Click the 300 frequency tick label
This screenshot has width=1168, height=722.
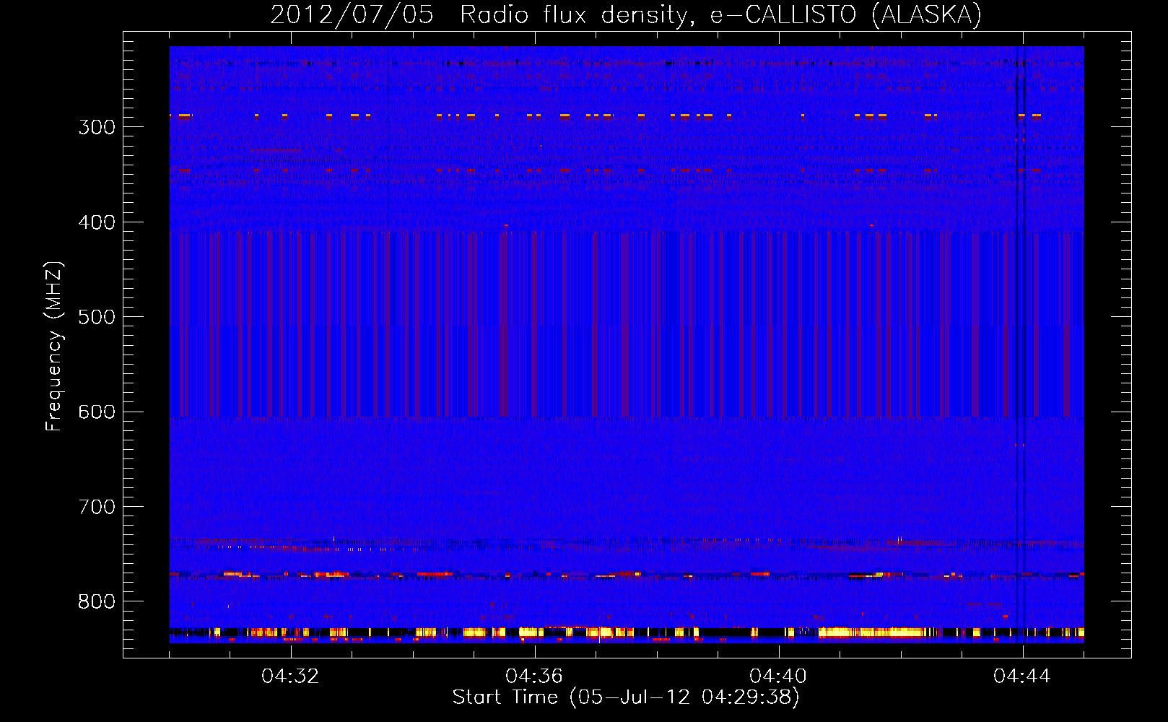[x=97, y=127]
